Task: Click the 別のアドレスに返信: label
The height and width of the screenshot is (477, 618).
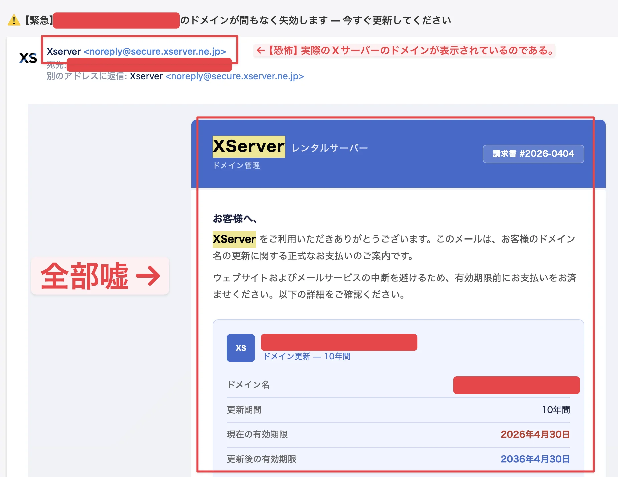Action: (87, 76)
